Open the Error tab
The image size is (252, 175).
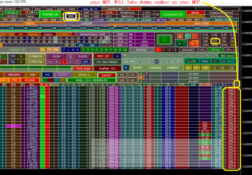coord(38,9)
